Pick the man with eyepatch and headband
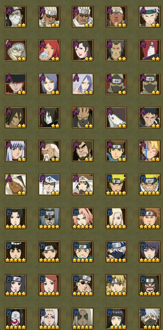 83,285
